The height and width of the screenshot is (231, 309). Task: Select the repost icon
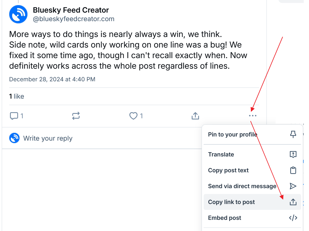(76, 116)
